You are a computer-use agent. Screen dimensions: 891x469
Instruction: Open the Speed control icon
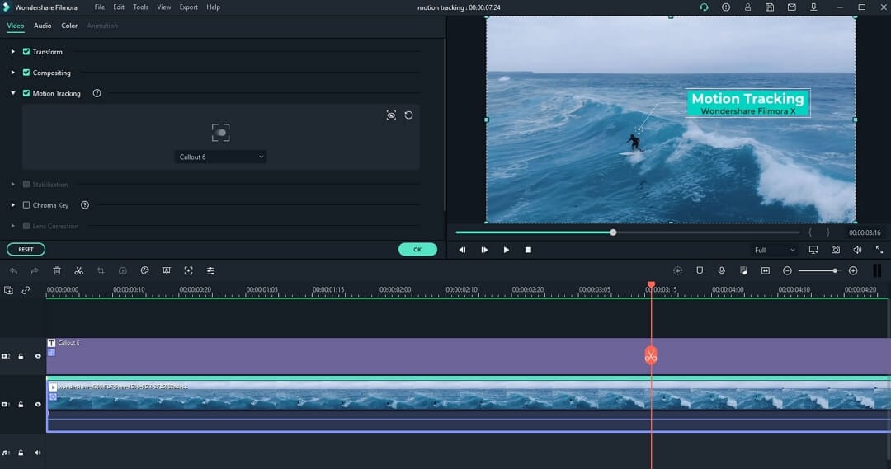123,271
